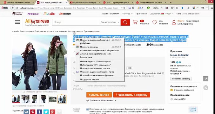Screen dimensions: 215x114
Task: Open dropdown next to 837 counter
Action: [x=162, y=8]
